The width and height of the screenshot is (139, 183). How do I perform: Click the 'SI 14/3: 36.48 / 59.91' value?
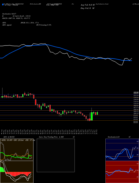tap(21, 16)
